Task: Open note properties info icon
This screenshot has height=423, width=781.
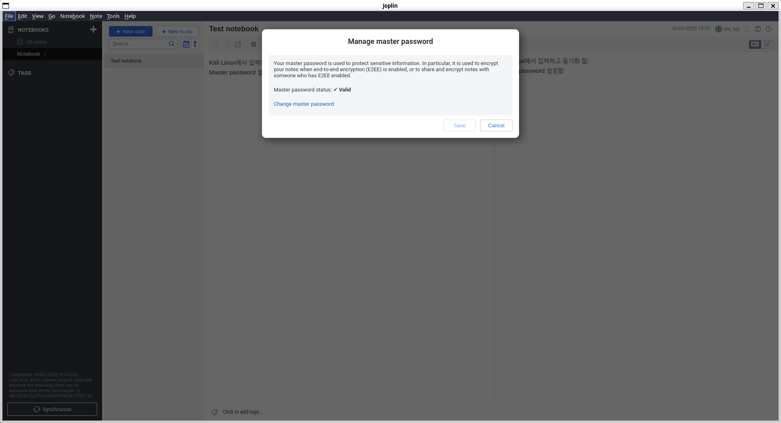Action: [768, 29]
